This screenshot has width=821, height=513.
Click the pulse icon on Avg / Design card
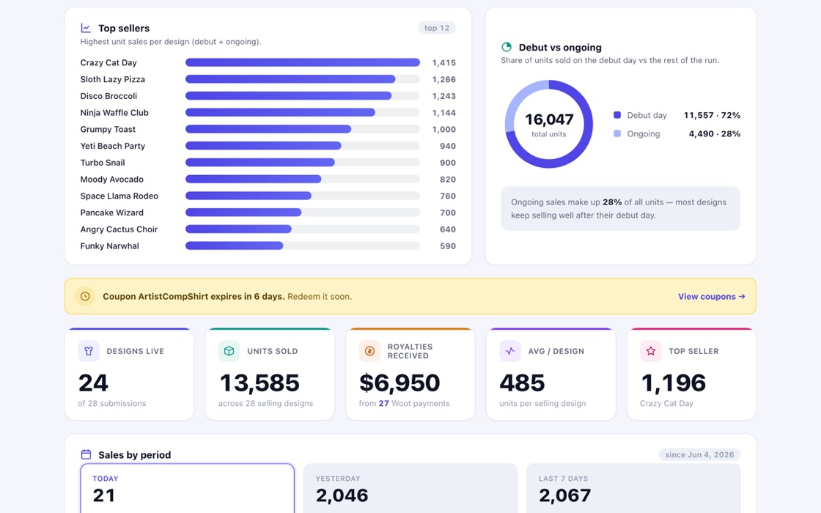[x=510, y=351]
